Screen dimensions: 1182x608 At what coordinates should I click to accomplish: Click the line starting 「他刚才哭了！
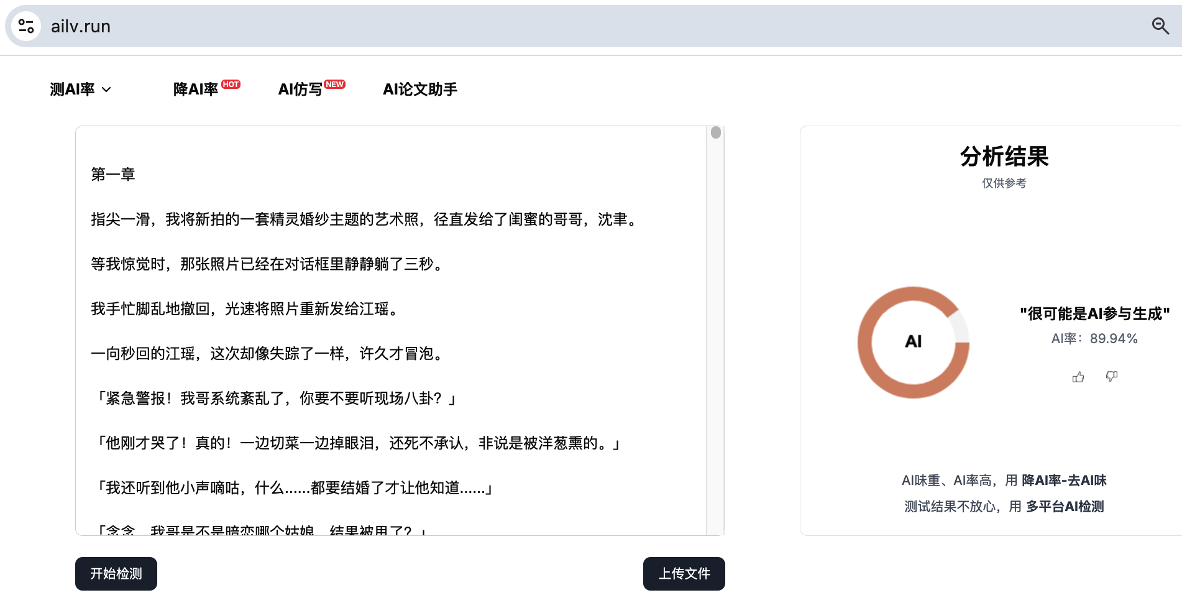click(358, 443)
